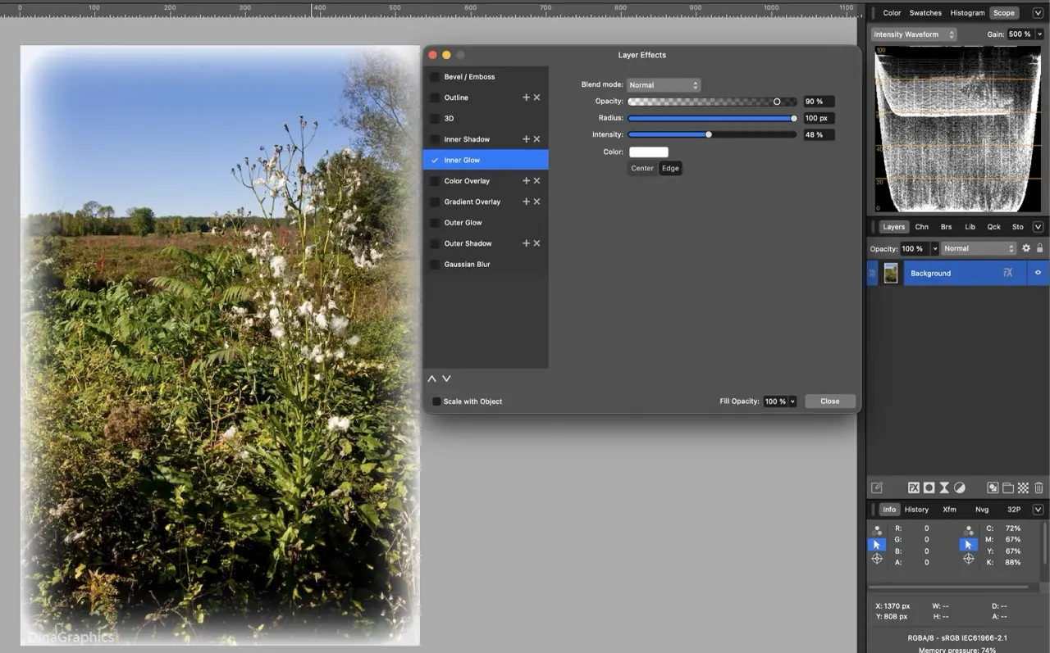
Task: Switch to the Histogram tab
Action: 967,13
